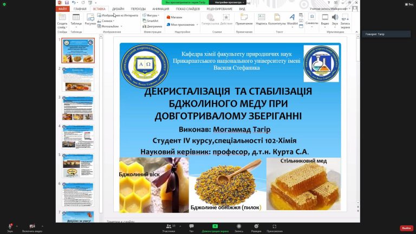Click Zoom Reactions (Реакции) icon

(256, 228)
